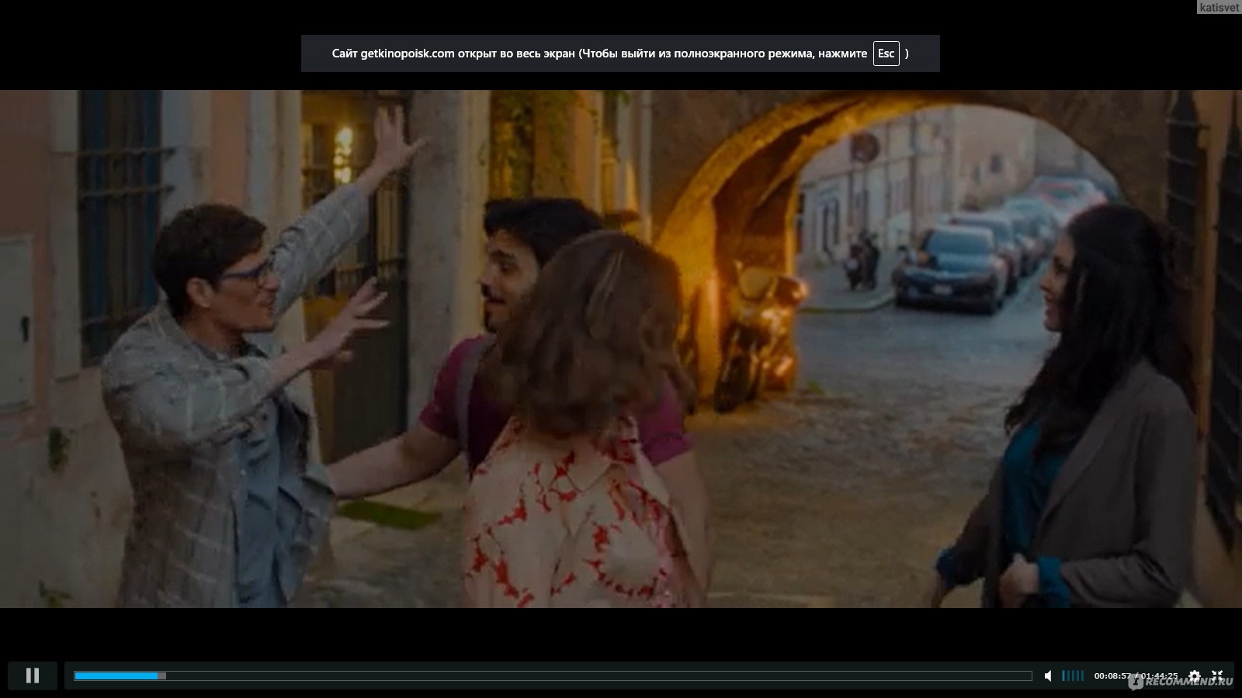The image size is (1242, 698).
Task: Click the video frame to toggle playback
Action: (621, 349)
